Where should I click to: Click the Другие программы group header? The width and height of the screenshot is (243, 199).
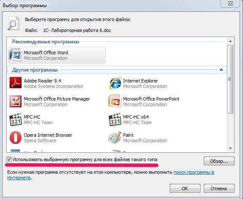pos(117,70)
